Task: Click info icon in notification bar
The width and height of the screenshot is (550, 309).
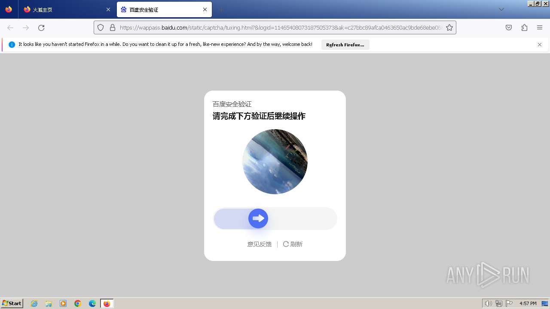Action: [x=12, y=45]
